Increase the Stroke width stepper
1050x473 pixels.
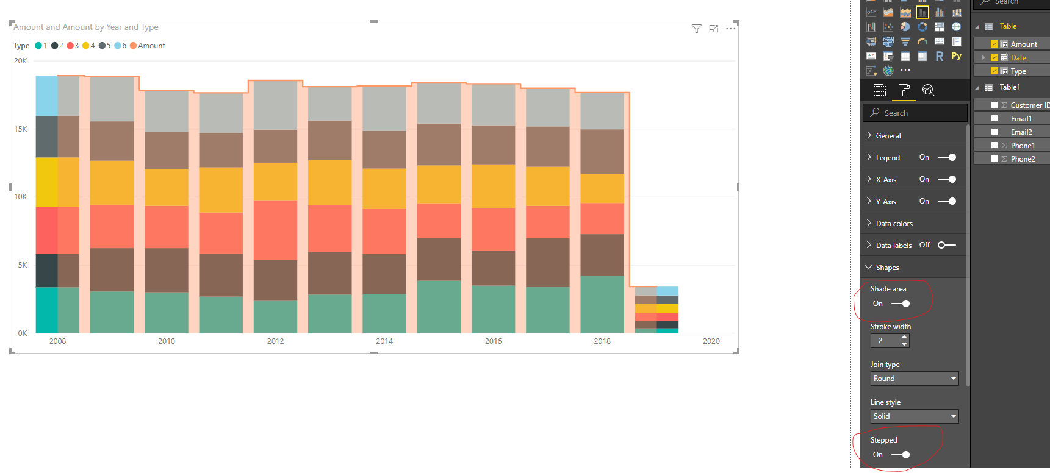pos(904,337)
